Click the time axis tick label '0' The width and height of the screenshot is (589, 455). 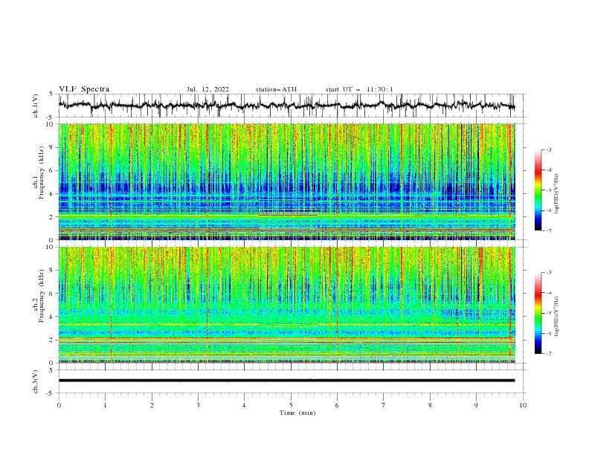[x=59, y=405]
